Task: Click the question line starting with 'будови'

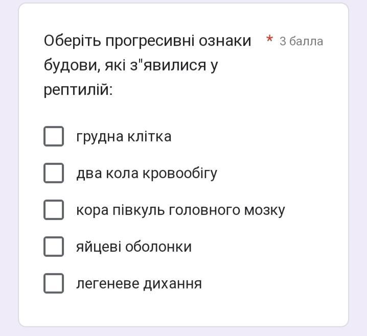Action: [x=131, y=65]
